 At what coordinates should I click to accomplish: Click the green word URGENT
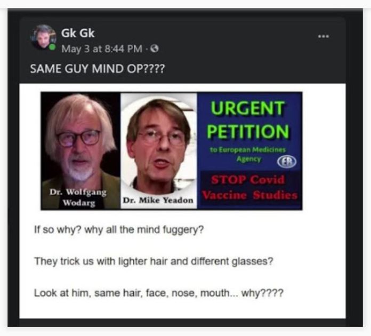248,108
